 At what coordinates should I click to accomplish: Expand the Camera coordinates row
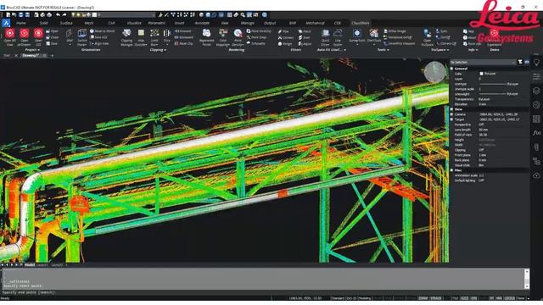451,114
